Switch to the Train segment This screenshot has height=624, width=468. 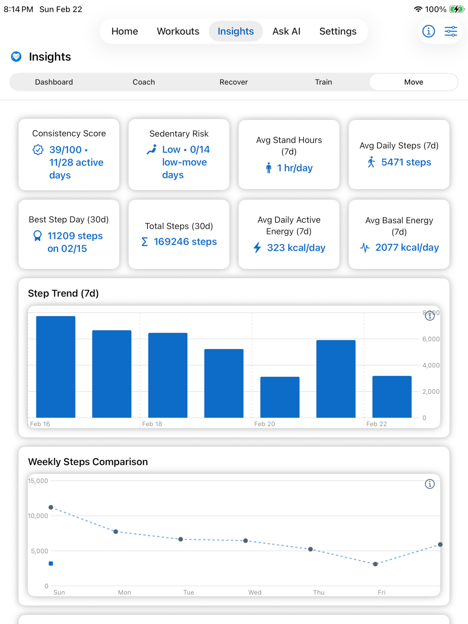[323, 82]
